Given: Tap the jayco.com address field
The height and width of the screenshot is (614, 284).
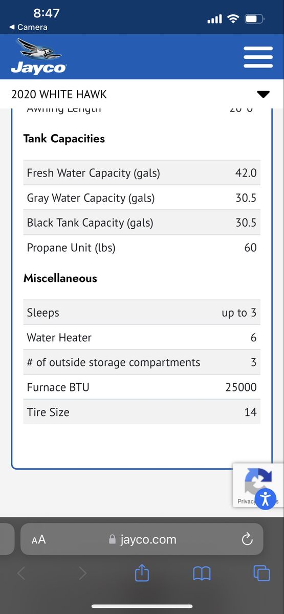Looking at the screenshot, I should pyautogui.click(x=142, y=539).
